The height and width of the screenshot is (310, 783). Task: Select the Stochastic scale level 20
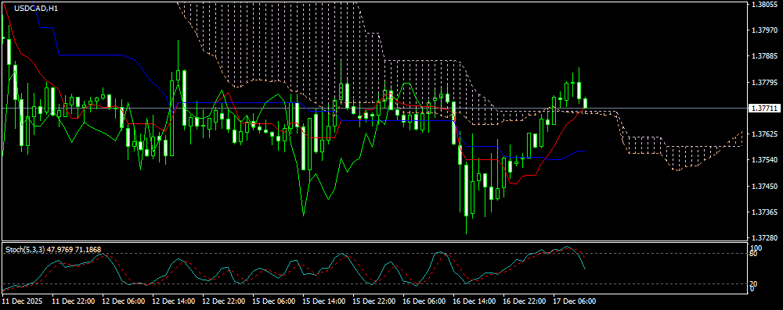coord(755,284)
